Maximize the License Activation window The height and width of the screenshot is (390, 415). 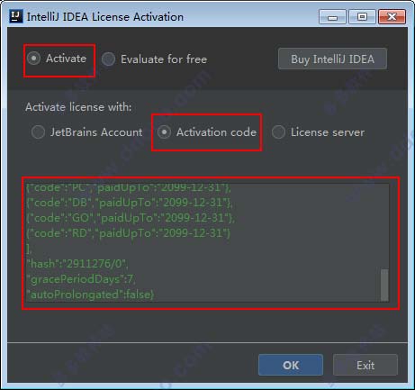362,17
